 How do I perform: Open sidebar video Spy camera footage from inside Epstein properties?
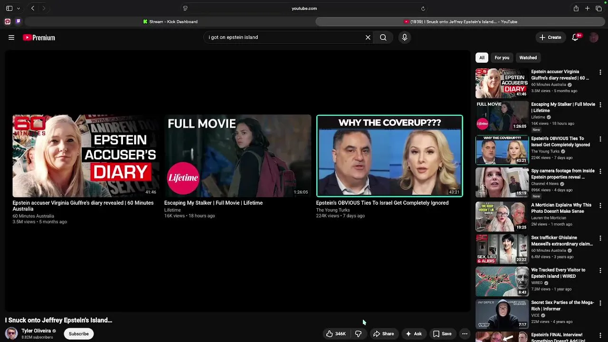click(x=563, y=174)
